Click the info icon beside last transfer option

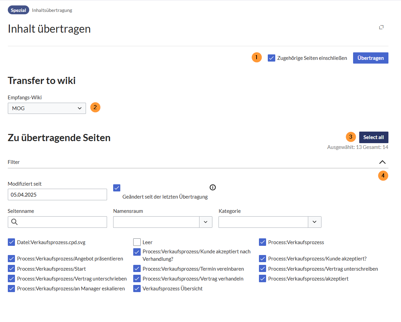213,187
